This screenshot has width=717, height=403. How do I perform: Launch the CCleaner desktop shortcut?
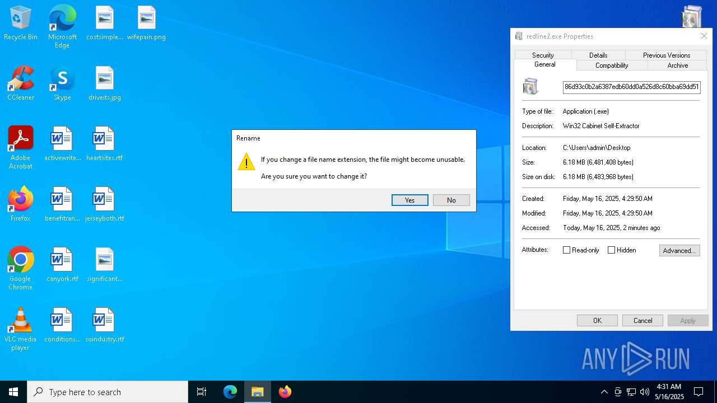pyautogui.click(x=21, y=83)
